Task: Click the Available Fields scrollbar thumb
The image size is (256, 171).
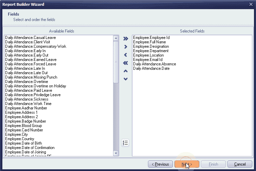Action: point(116,62)
